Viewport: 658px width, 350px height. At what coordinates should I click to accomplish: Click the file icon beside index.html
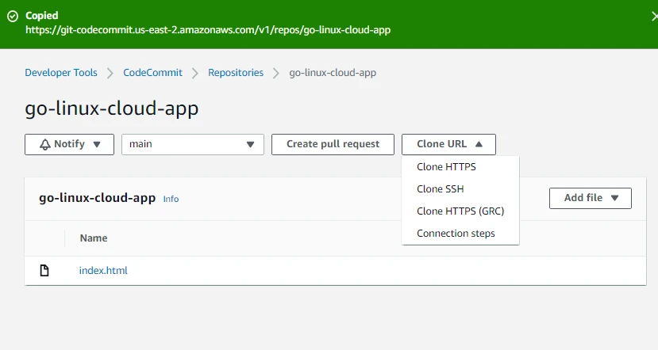44,271
